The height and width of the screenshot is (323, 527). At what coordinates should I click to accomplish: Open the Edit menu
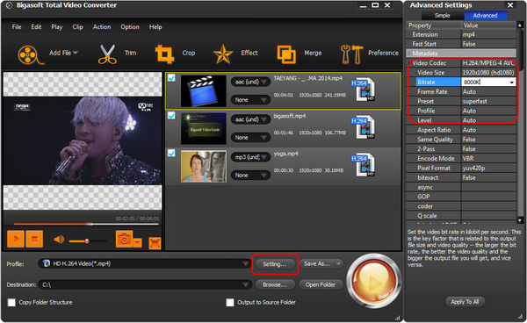click(x=36, y=27)
